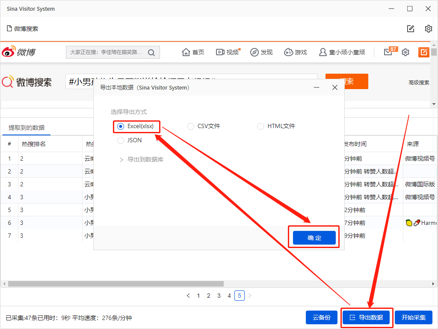
Task: Click the 开始采集 start collection button
Action: [414, 317]
